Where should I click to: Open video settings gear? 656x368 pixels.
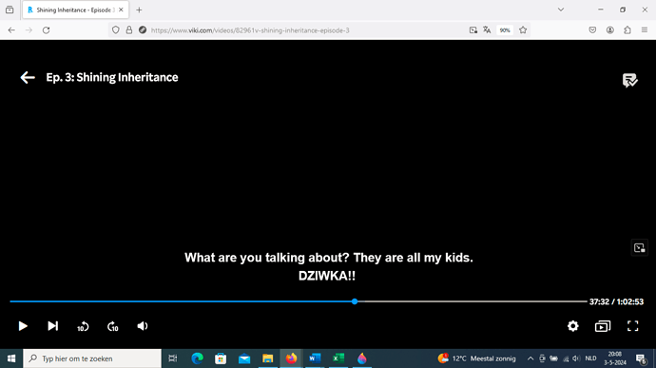(572, 326)
